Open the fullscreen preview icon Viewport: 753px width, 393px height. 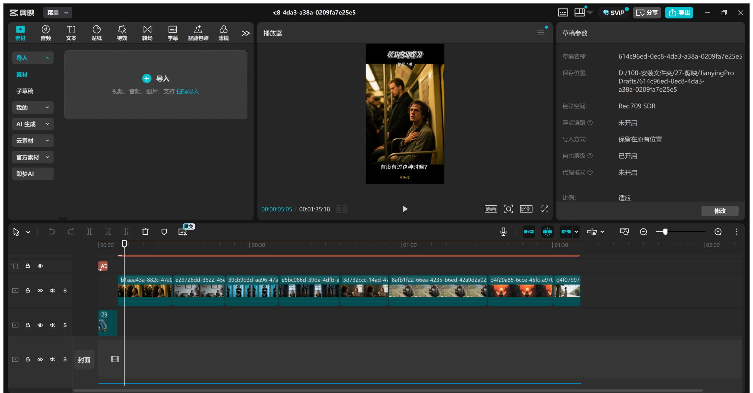click(545, 209)
